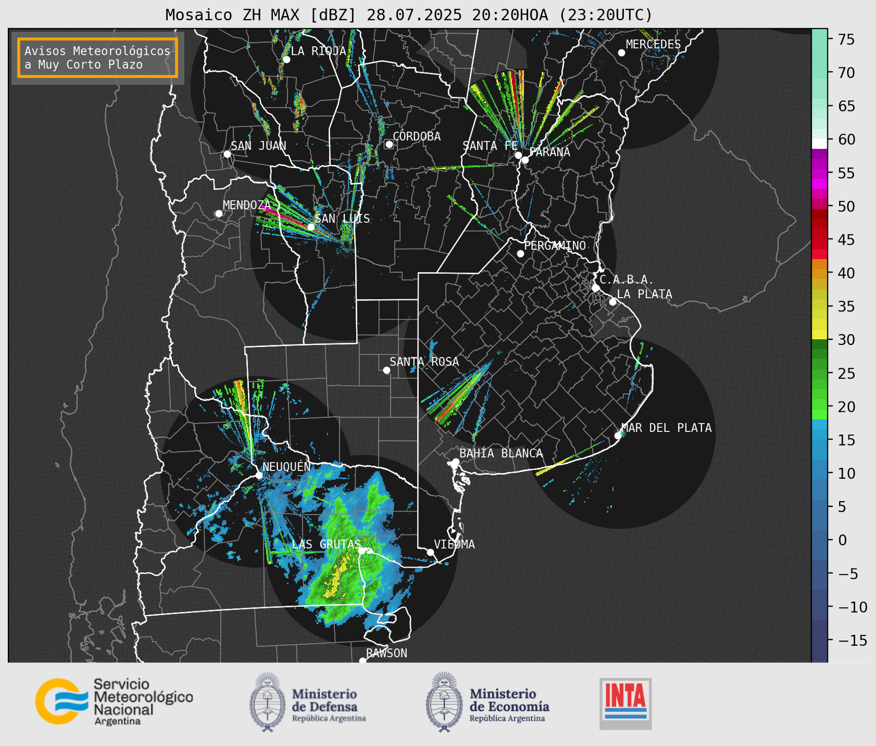Click the Mendoza city marker dot
This screenshot has width=876, height=746.
coord(219,214)
